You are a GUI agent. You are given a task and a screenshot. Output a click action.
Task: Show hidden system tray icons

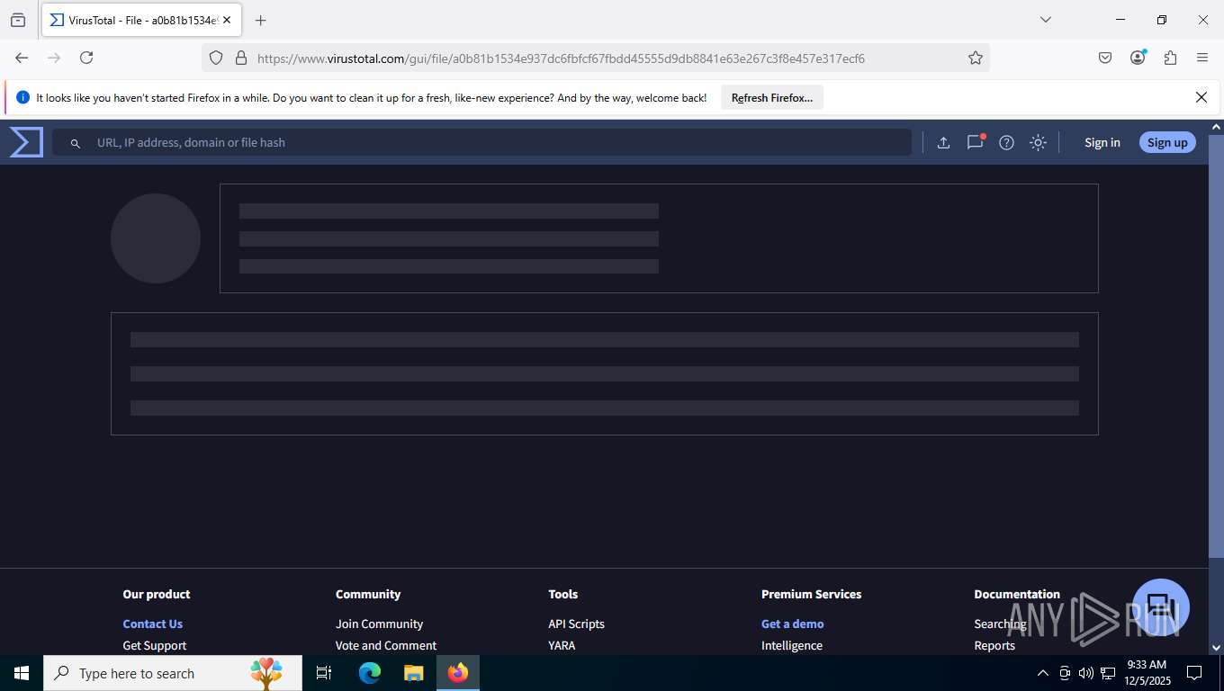pos(1043,673)
